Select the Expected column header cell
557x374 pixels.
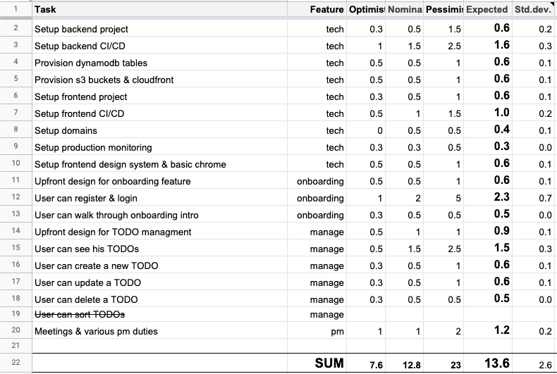[x=488, y=9]
